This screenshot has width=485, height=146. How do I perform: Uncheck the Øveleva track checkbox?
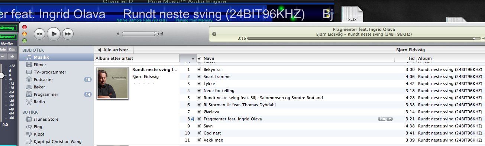(x=199, y=112)
